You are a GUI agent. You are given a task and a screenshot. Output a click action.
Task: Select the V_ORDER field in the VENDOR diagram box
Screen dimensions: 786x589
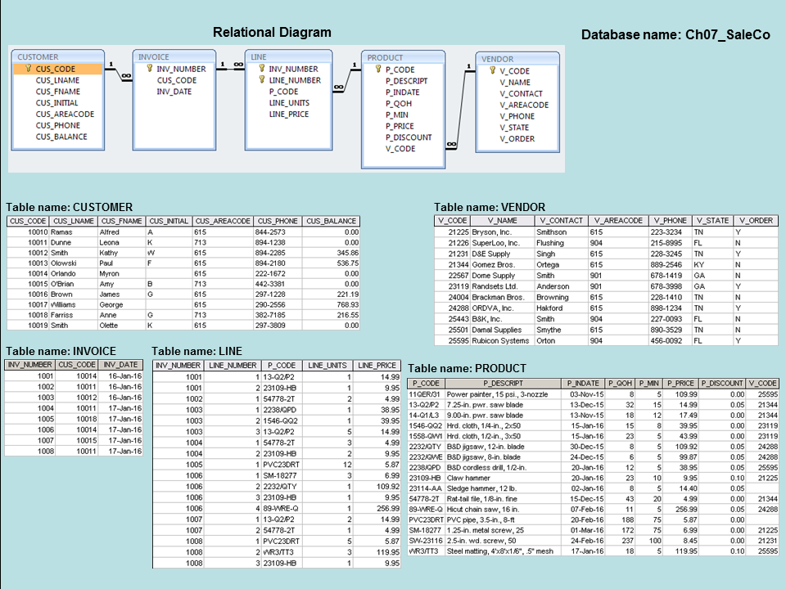click(517, 139)
